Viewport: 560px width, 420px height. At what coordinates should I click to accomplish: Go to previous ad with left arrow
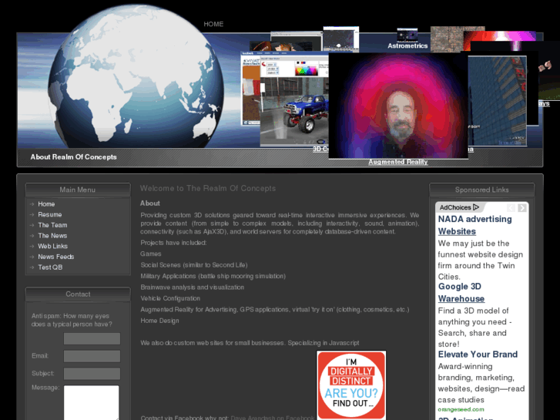click(511, 207)
